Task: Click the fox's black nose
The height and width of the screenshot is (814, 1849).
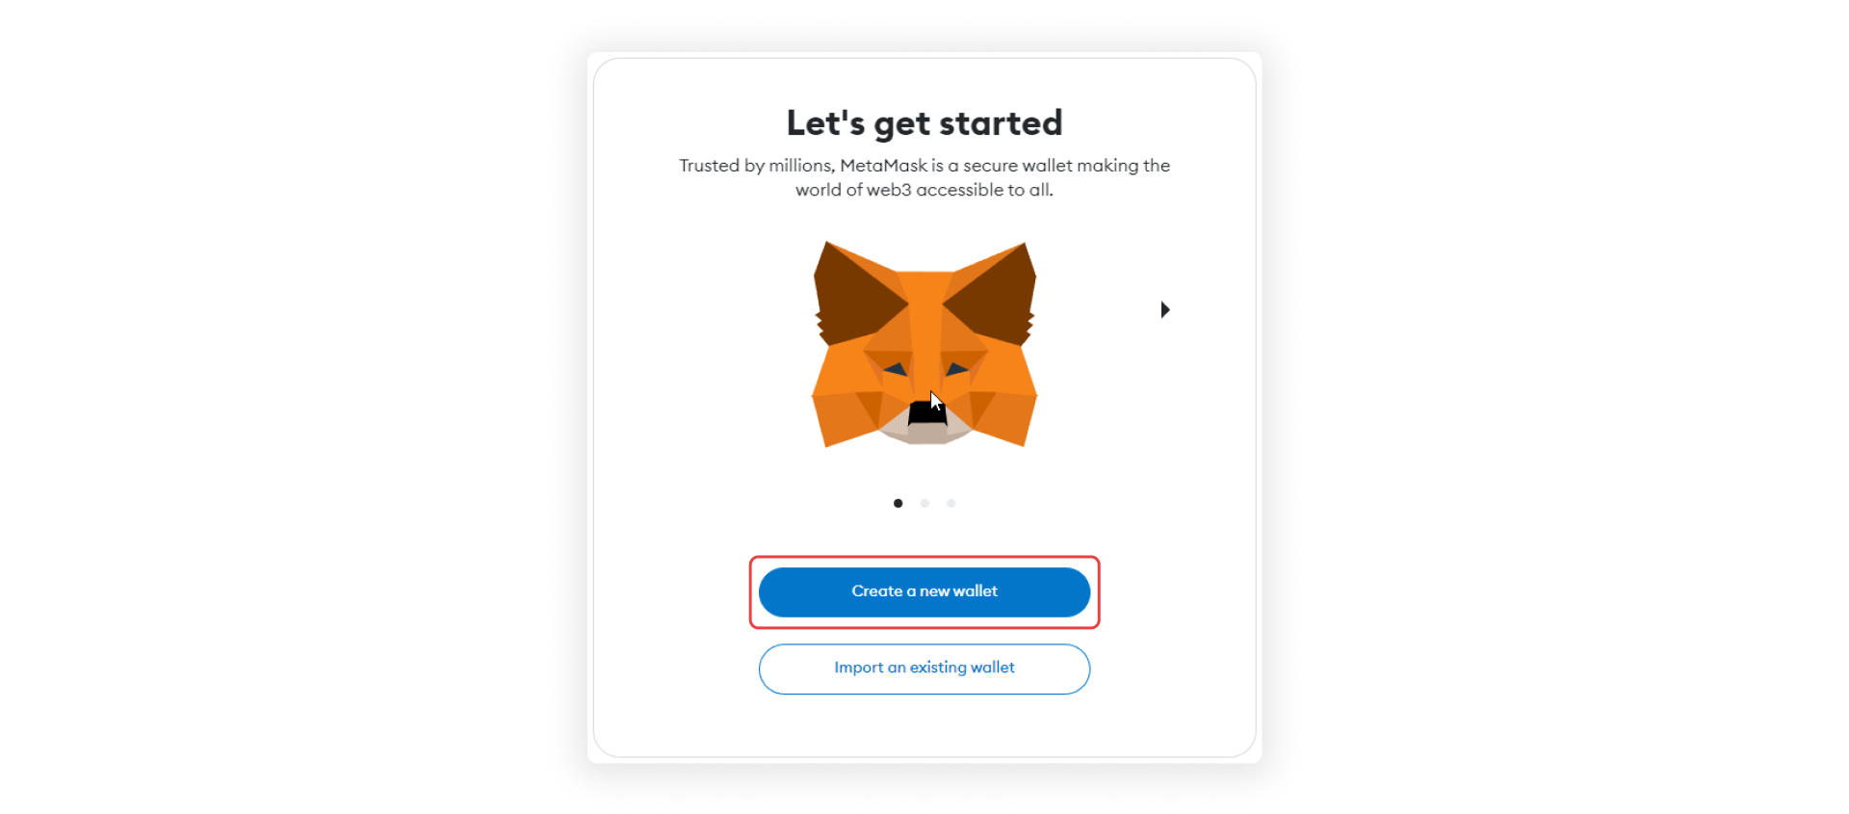Action: tap(926, 412)
